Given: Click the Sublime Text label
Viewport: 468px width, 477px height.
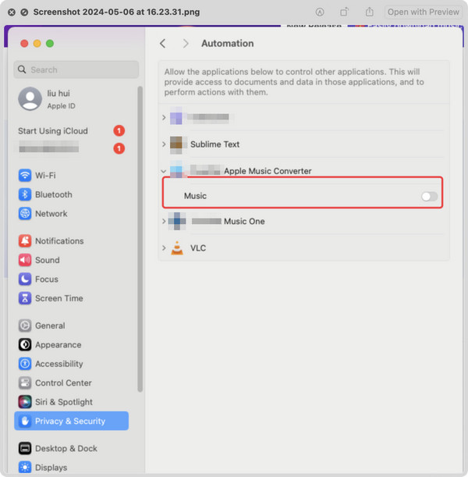Looking at the screenshot, I should [214, 144].
